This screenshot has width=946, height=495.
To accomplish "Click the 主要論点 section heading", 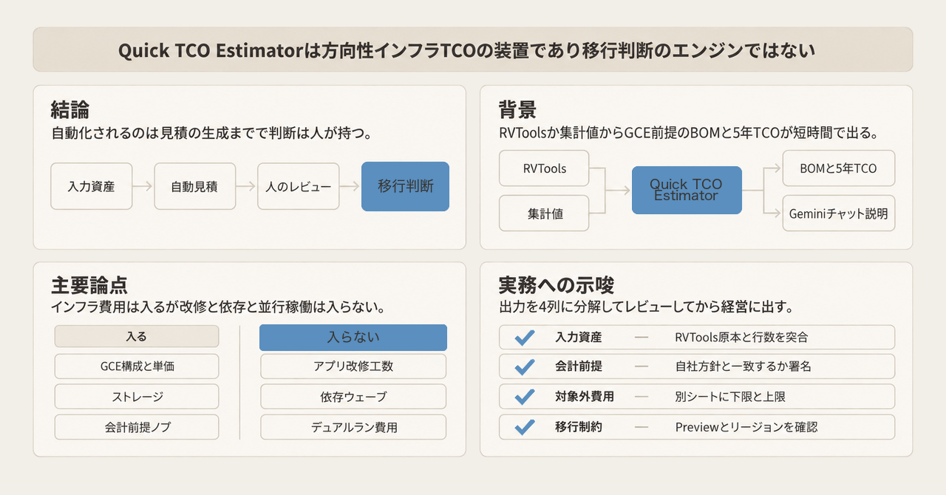I will pyautogui.click(x=89, y=285).
